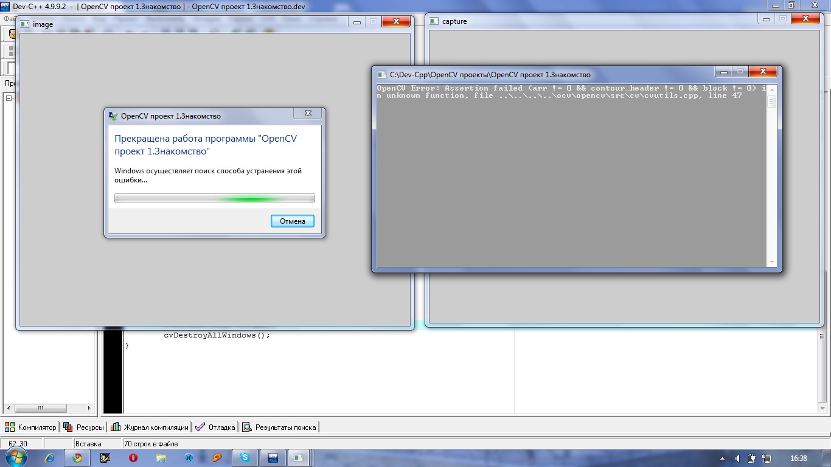Minimize the image window

pos(357,21)
